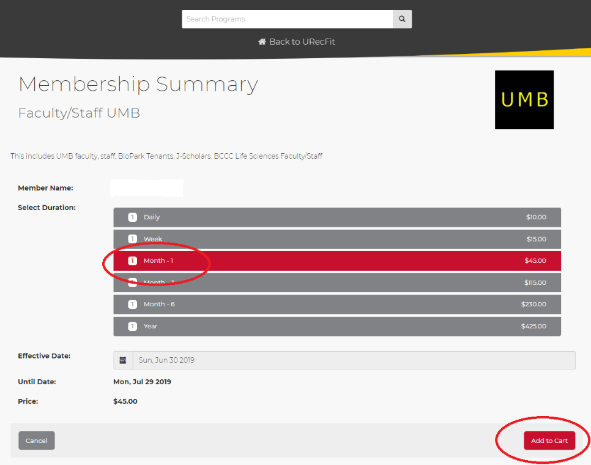Click the Search Programs input field
The height and width of the screenshot is (465, 591).
(x=287, y=19)
